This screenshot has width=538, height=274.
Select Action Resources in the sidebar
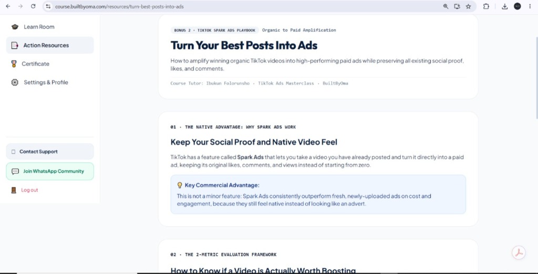pos(50,45)
